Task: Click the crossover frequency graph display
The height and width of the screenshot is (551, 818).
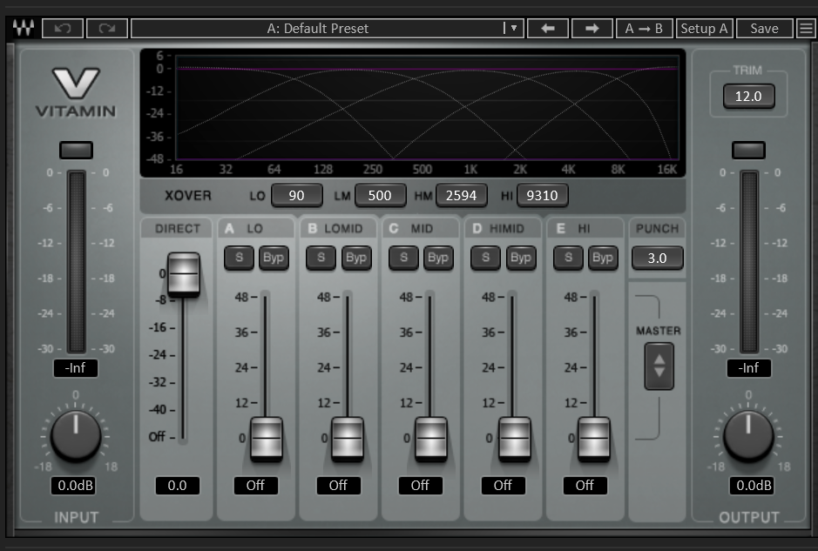Action: click(413, 113)
